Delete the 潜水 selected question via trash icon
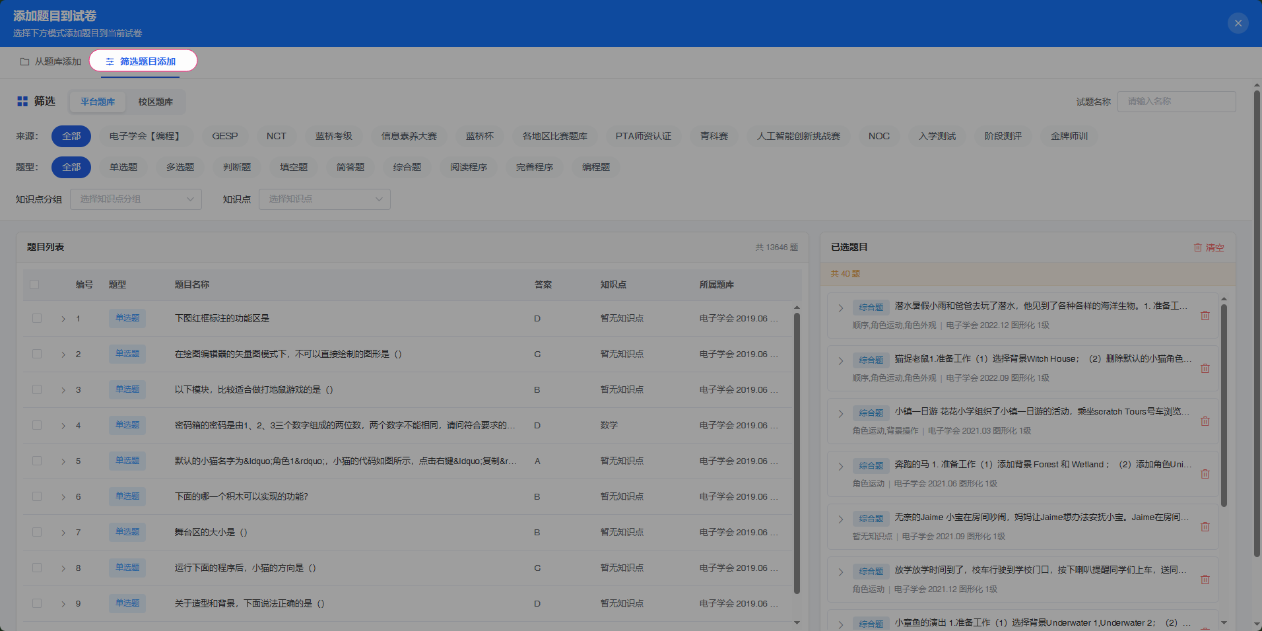 tap(1205, 315)
